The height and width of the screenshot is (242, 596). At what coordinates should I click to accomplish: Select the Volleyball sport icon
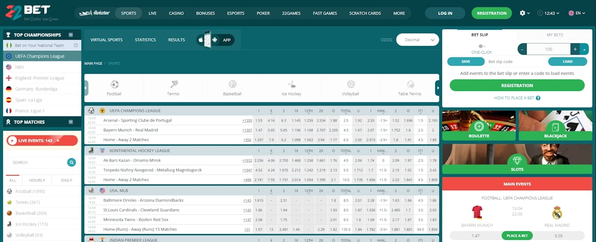click(x=350, y=88)
